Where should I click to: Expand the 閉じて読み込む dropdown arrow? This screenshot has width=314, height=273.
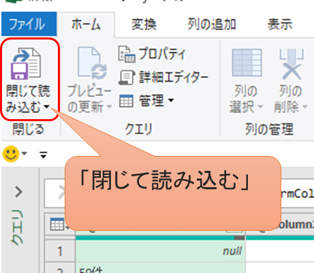tap(47, 107)
